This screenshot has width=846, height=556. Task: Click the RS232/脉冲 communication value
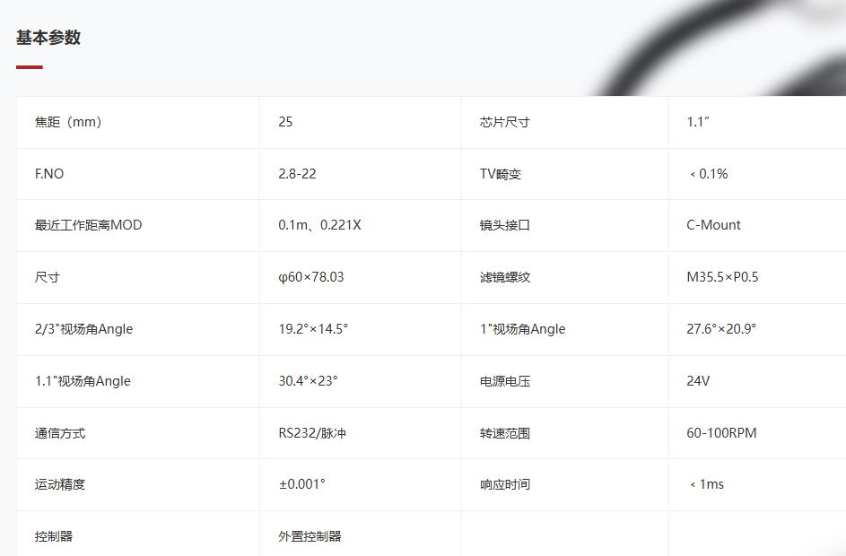[312, 433]
